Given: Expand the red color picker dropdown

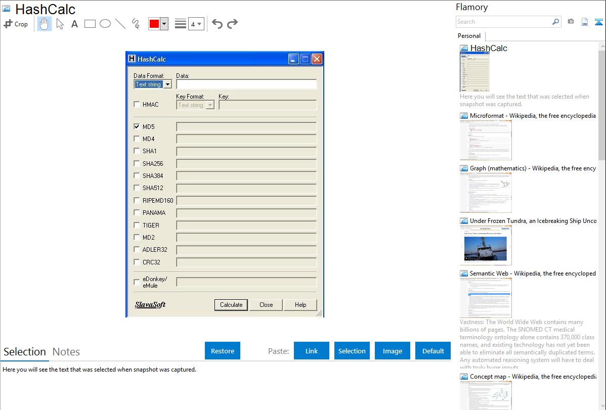Looking at the screenshot, I should click(164, 24).
